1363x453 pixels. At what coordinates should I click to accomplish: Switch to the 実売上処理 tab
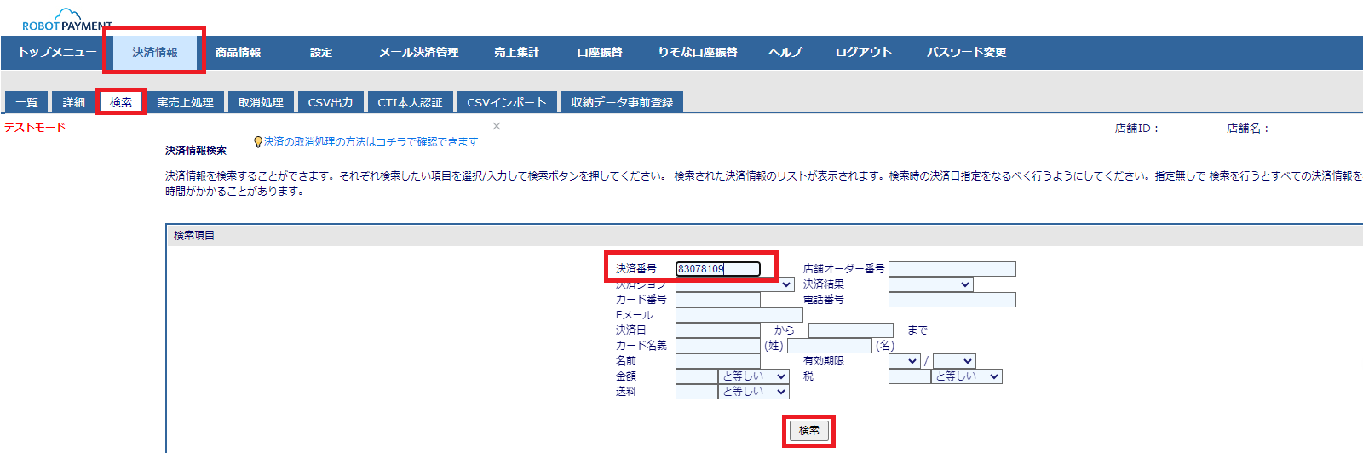pyautogui.click(x=185, y=102)
